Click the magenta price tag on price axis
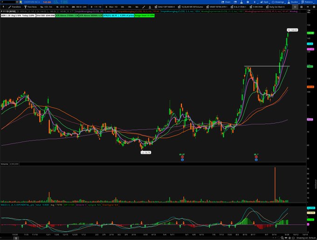 point(310,49)
